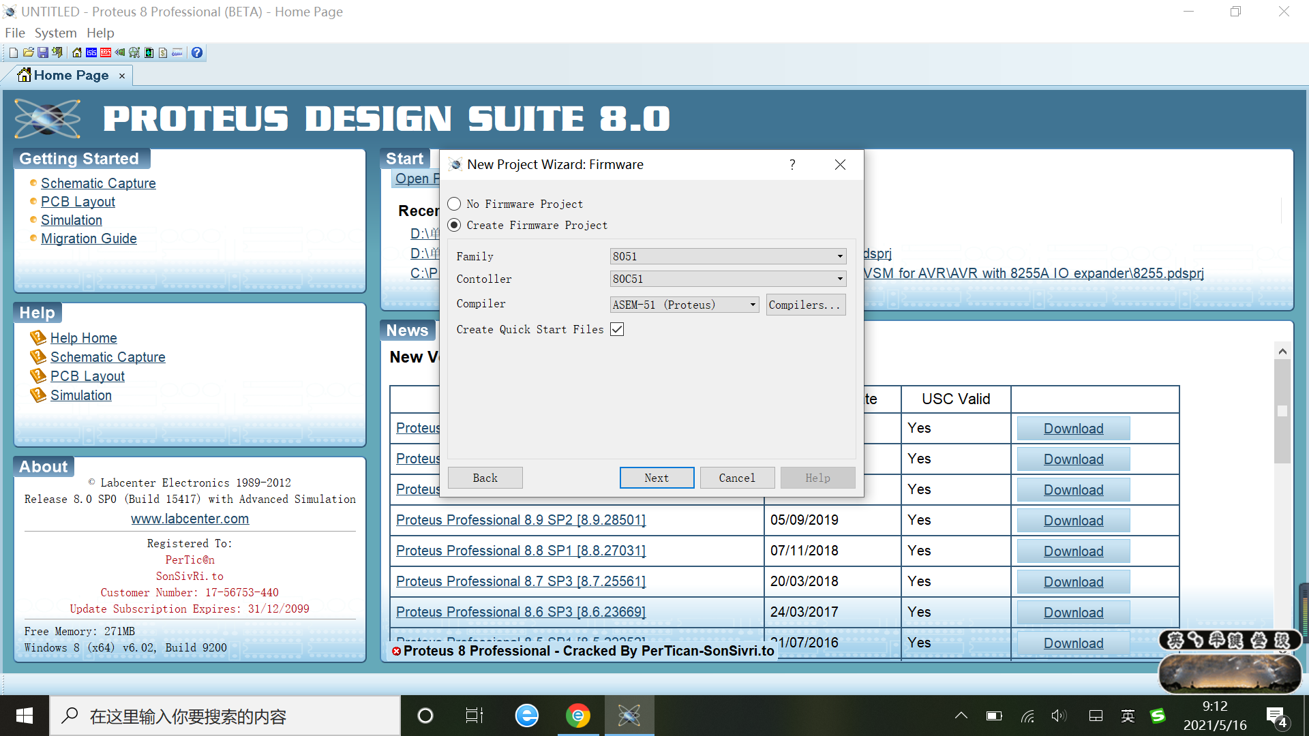Select the No Firmware Project radio button

(454, 204)
